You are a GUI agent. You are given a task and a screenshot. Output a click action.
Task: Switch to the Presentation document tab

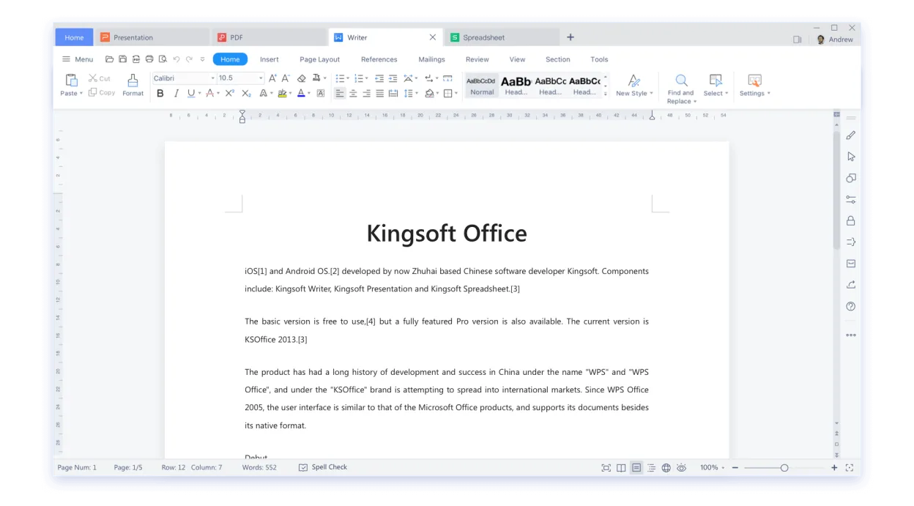click(152, 37)
